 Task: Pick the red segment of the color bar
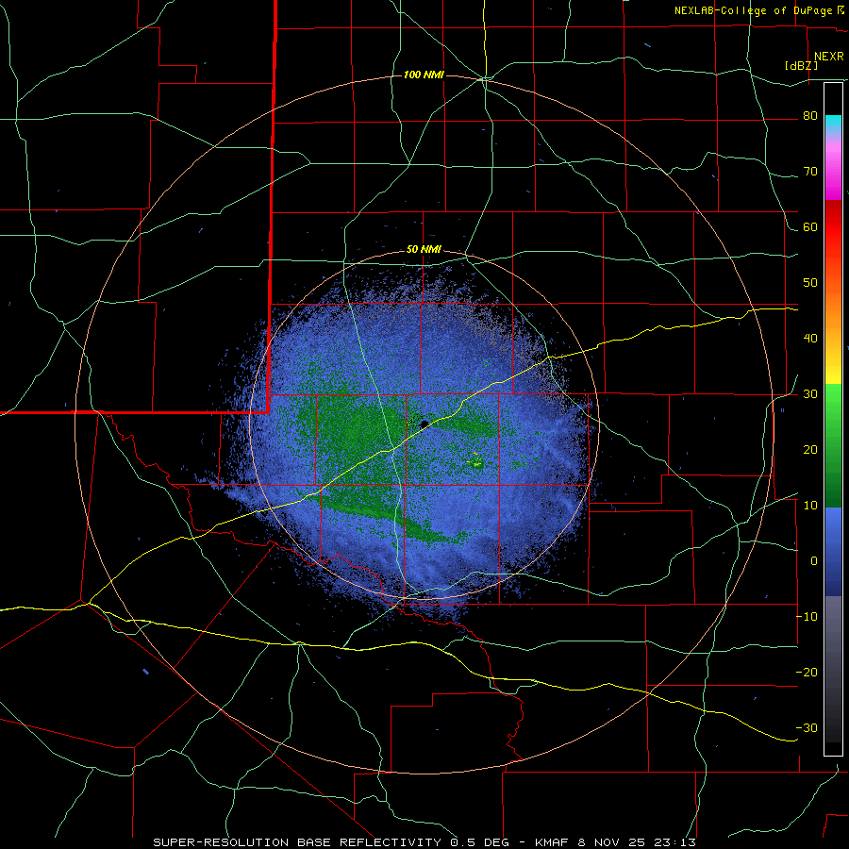(833, 227)
